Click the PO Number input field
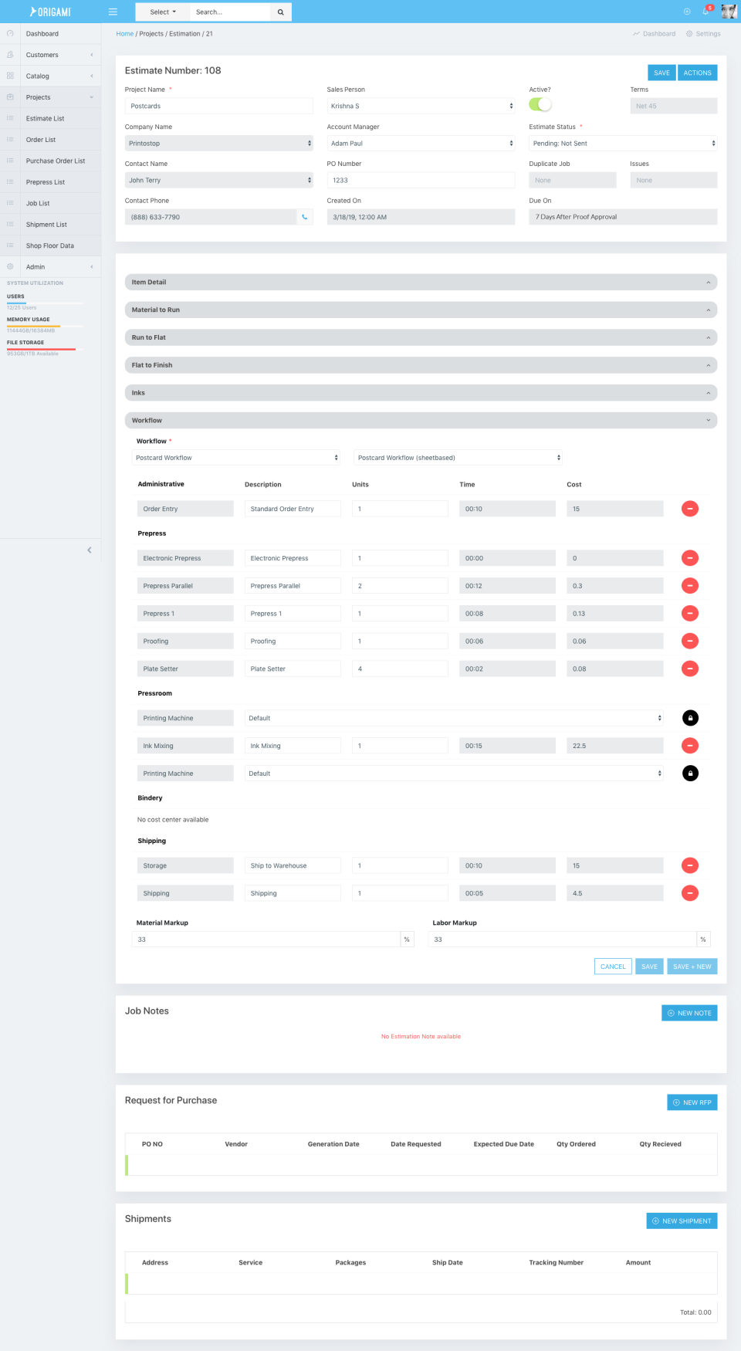This screenshot has width=741, height=1351. (421, 180)
